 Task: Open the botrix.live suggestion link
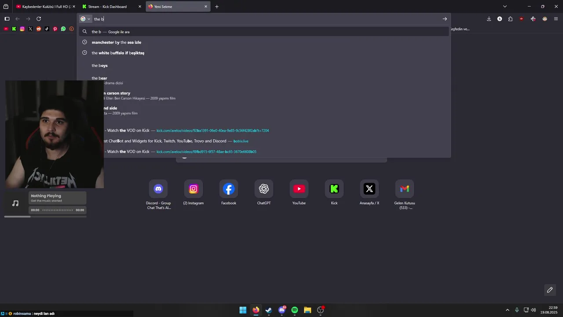[x=241, y=141]
